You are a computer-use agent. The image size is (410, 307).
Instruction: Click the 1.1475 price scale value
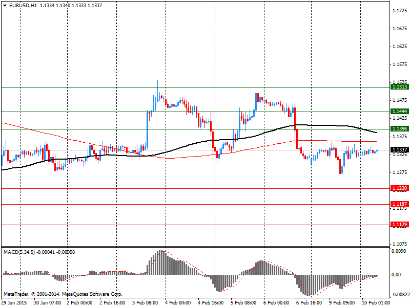(x=400, y=100)
